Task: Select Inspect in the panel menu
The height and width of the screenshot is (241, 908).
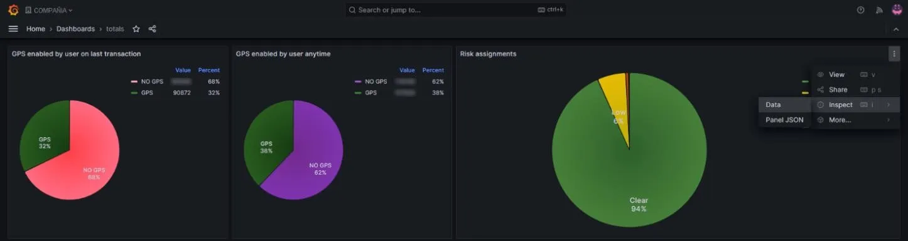Action: point(855,105)
